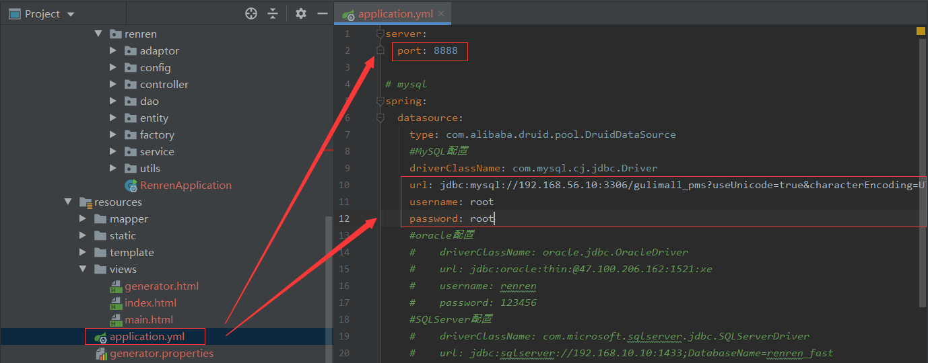Click the username: root line
The width and height of the screenshot is (928, 363).
[451, 202]
